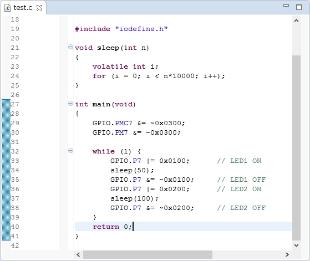Click the iodefine.h include string
Viewport: 310px width, 261px height.
141,29
